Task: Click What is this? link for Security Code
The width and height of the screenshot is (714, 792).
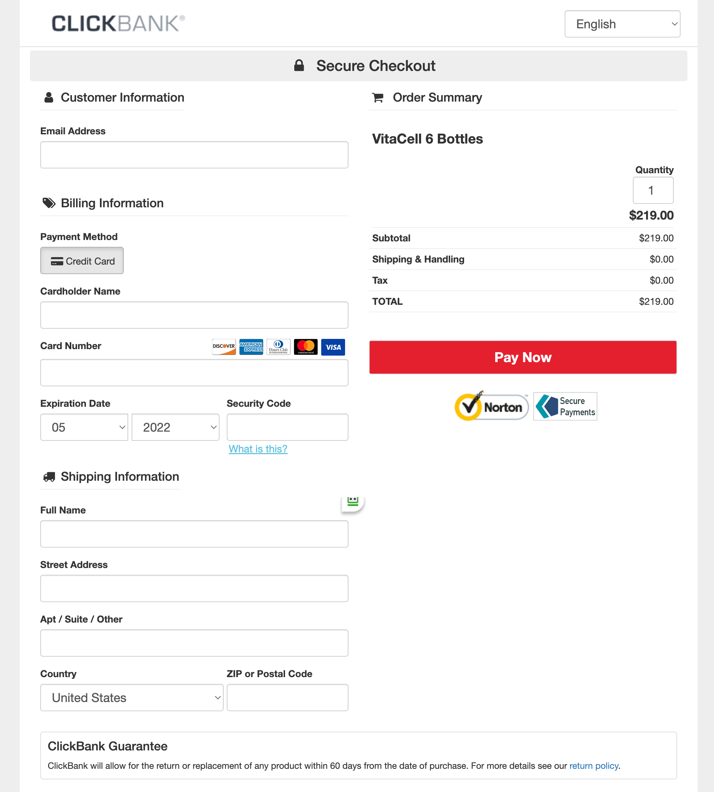Action: point(258,449)
